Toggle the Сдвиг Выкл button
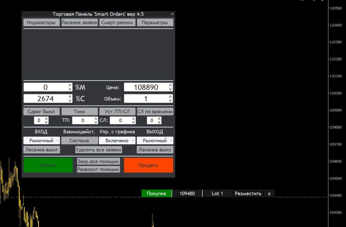 [x=41, y=112]
